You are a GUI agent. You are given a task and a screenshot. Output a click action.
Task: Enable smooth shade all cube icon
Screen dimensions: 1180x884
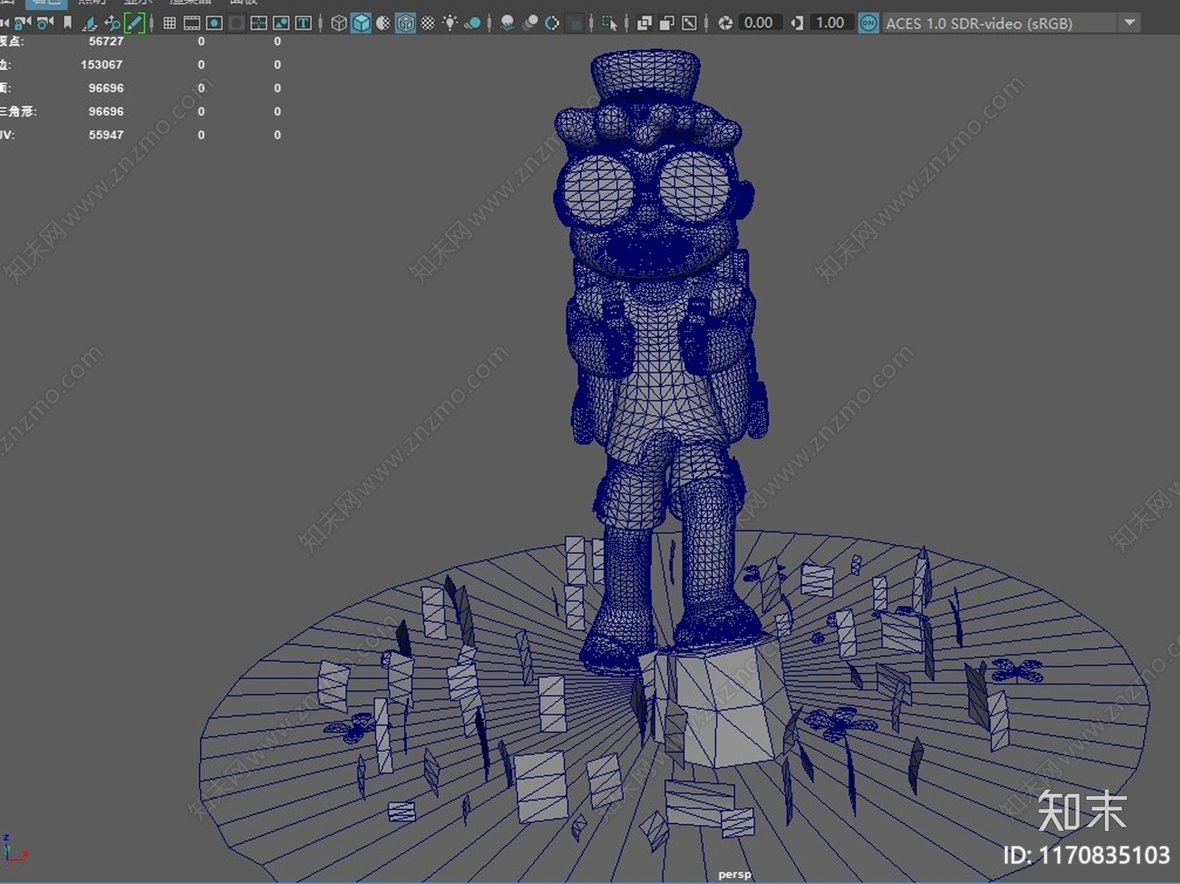coord(361,23)
